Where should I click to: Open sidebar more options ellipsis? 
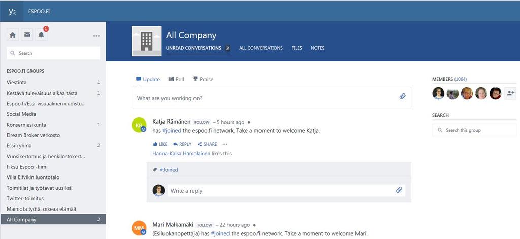(x=96, y=36)
